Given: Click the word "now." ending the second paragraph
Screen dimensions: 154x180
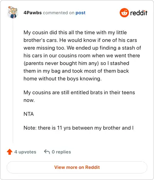Looking at the screenshot, I should [29, 100].
